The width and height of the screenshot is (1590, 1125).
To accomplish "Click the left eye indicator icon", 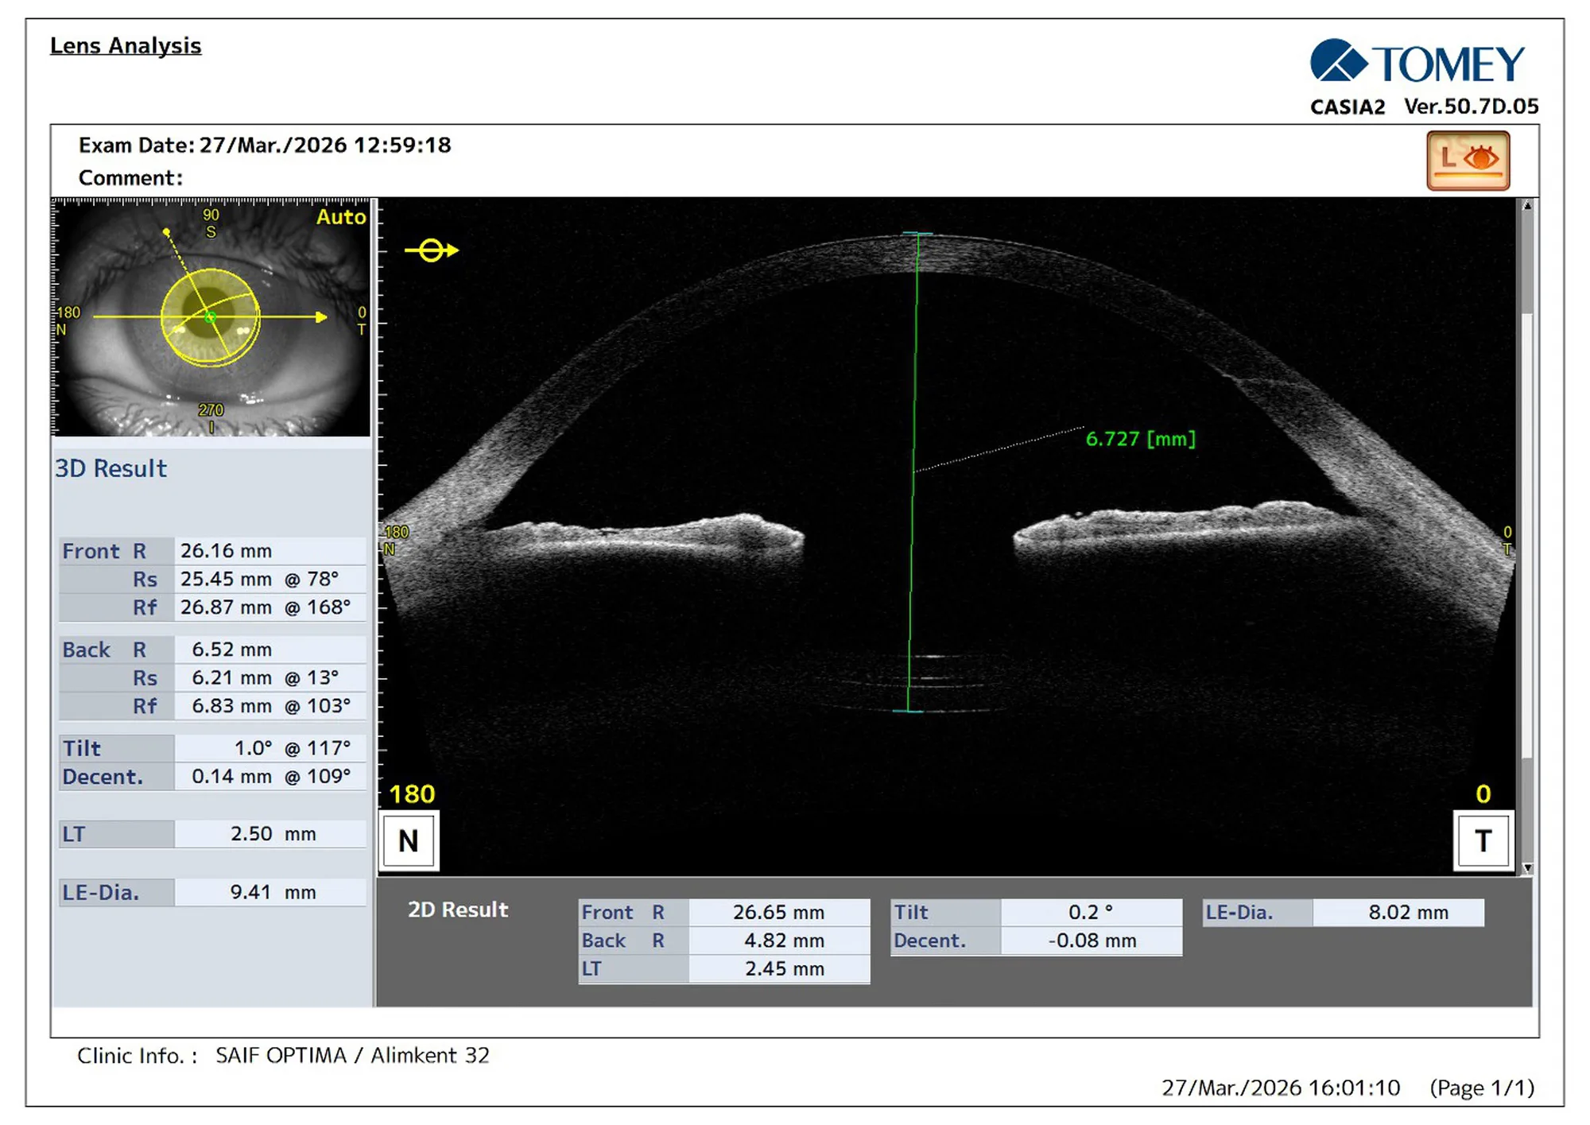I will pos(1468,161).
